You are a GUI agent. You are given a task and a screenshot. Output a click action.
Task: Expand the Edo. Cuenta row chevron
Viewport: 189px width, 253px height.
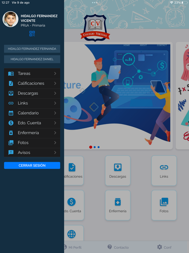coord(55,123)
